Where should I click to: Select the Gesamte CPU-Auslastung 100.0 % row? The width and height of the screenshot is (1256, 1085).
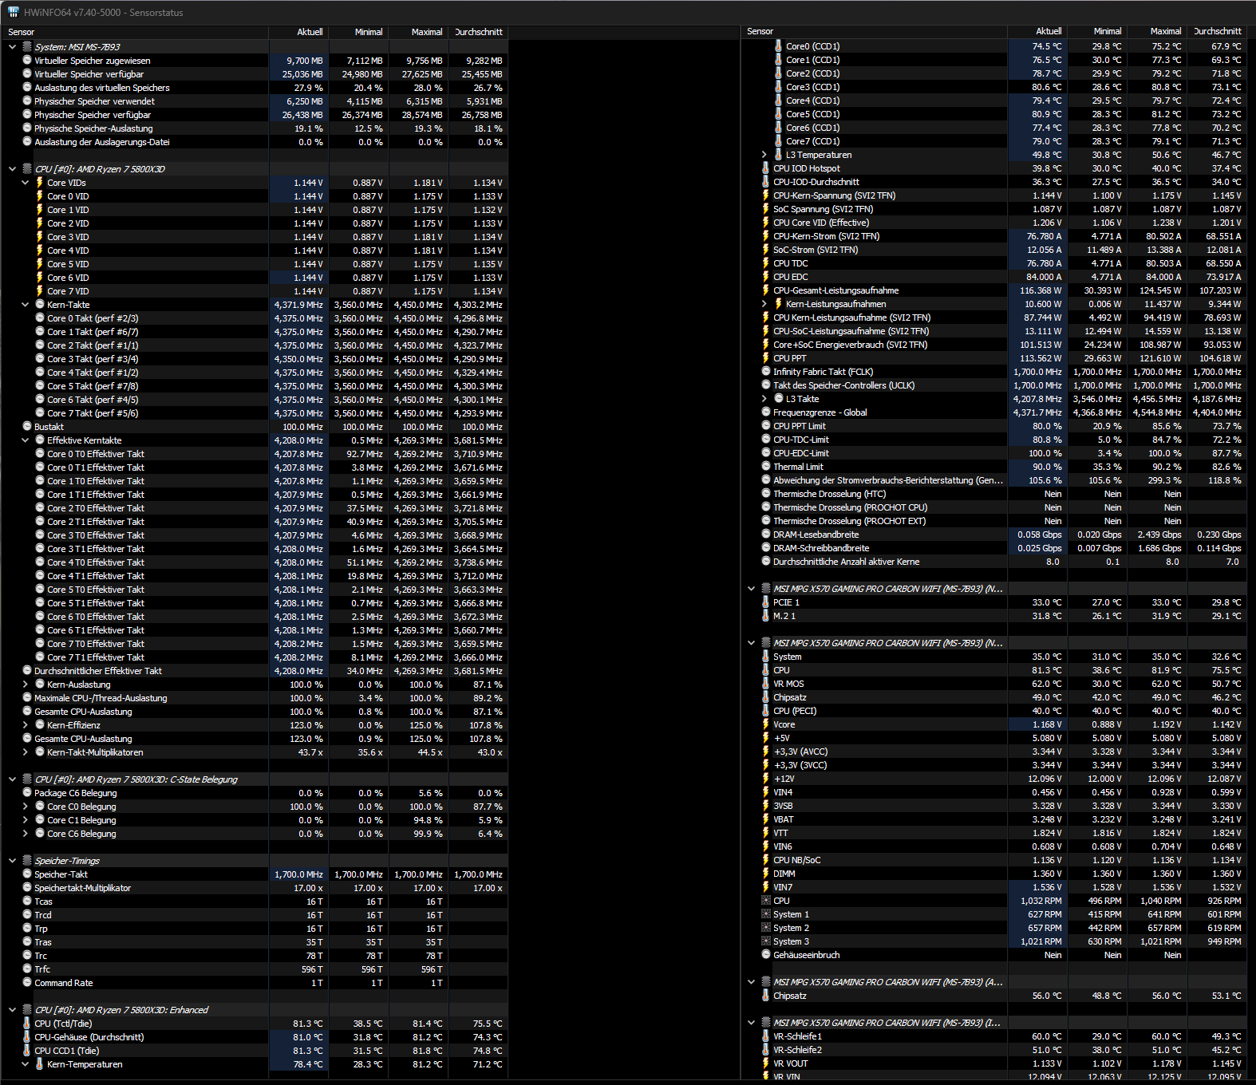tap(255, 712)
